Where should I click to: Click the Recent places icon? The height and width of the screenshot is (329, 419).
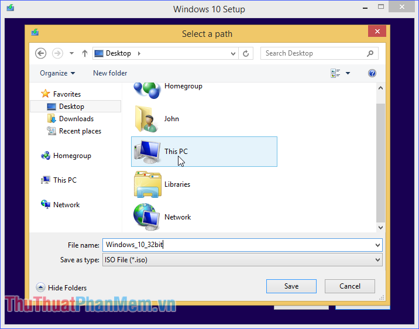tap(51, 131)
